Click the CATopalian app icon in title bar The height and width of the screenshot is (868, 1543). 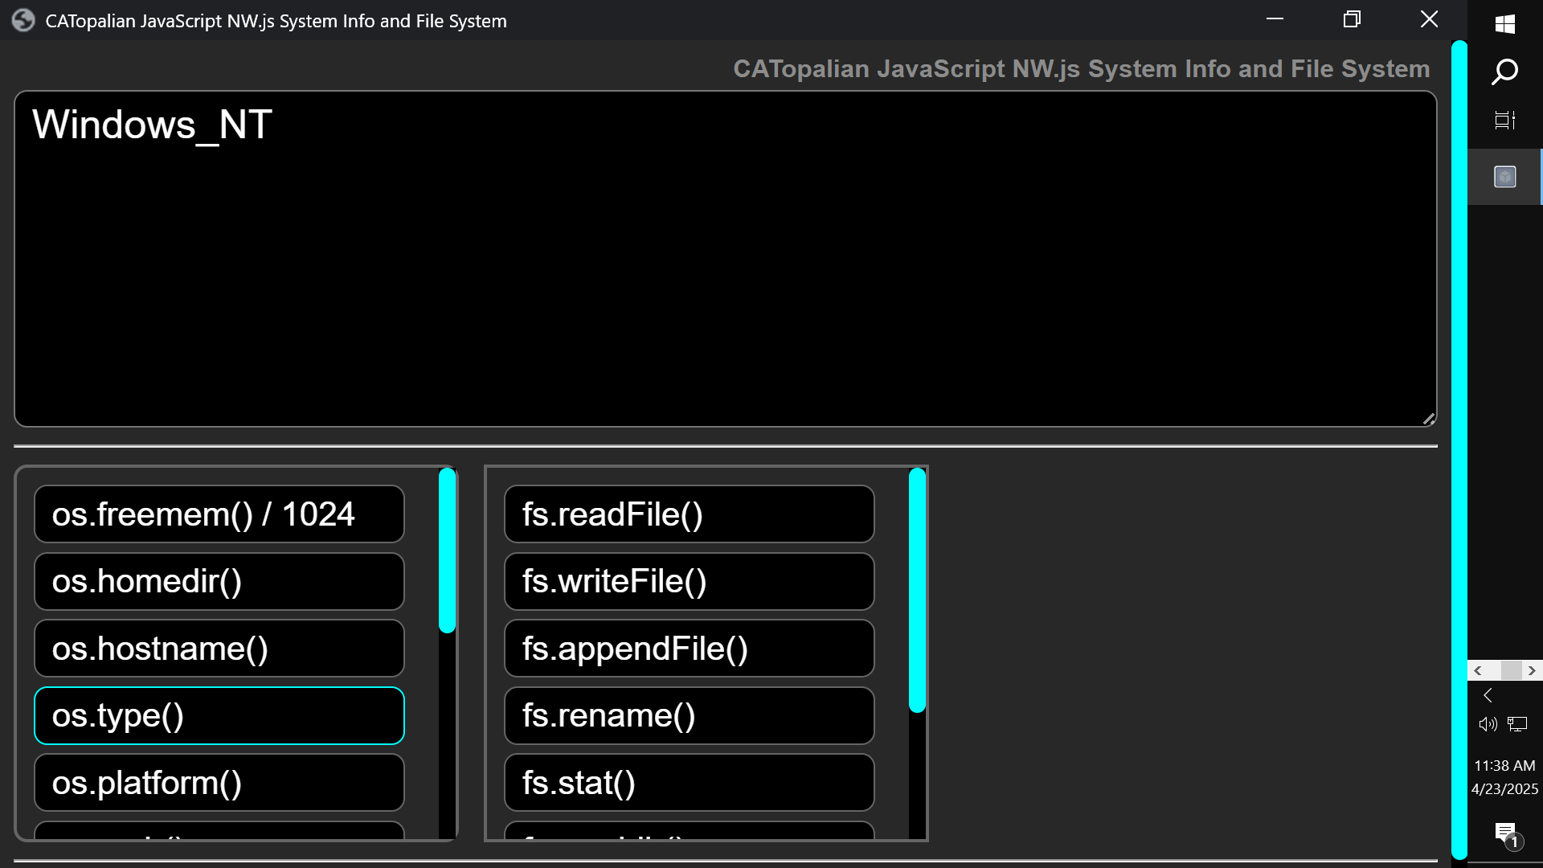(23, 21)
